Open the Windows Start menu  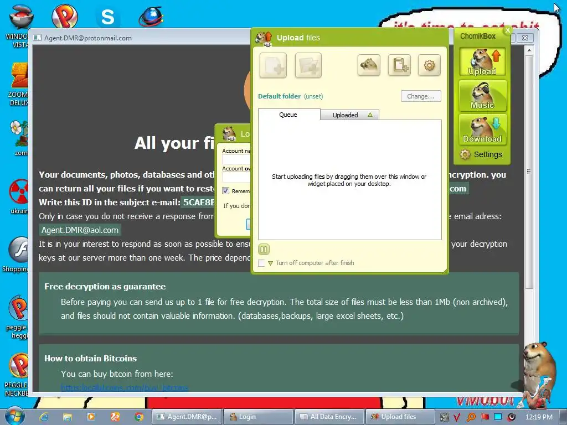14,416
